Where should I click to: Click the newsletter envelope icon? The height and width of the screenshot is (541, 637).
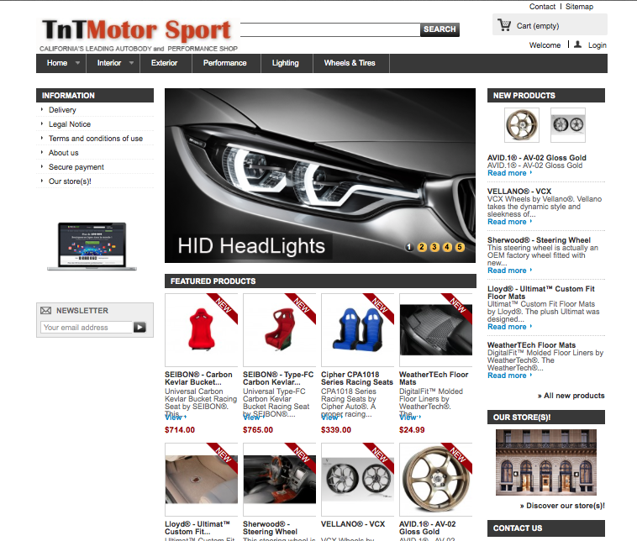click(x=46, y=310)
